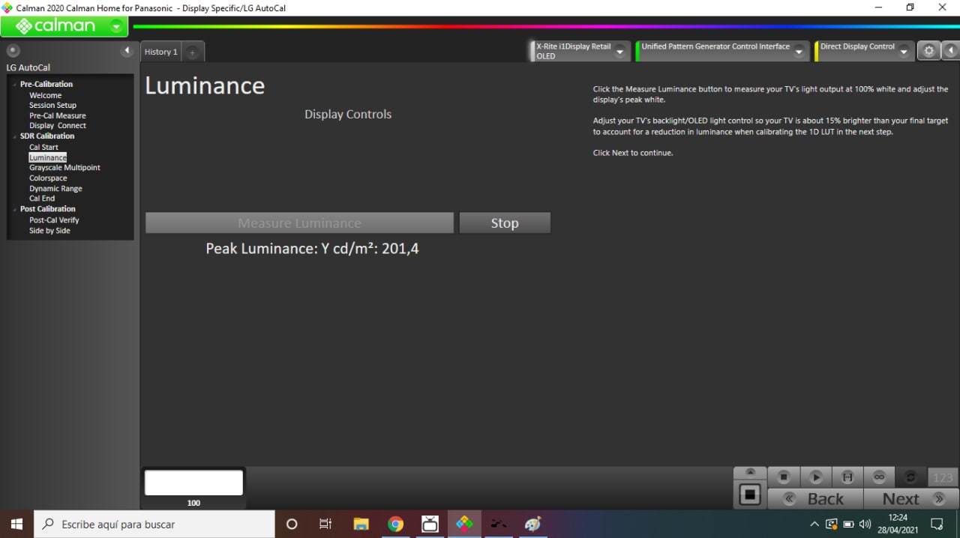960x538 pixels.
Task: Check the battery status tray icon
Action: pyautogui.click(x=848, y=524)
